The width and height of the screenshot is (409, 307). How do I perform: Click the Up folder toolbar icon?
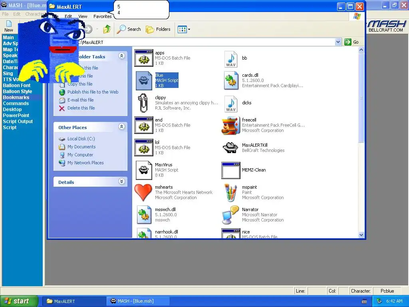point(107,29)
